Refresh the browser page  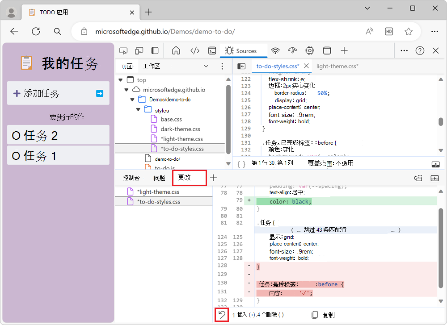(x=36, y=31)
